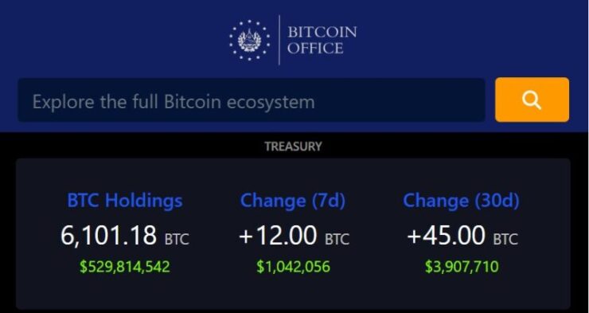Click the BTC Holdings label
Image resolution: width=589 pixels, height=313 pixels.
click(x=125, y=200)
